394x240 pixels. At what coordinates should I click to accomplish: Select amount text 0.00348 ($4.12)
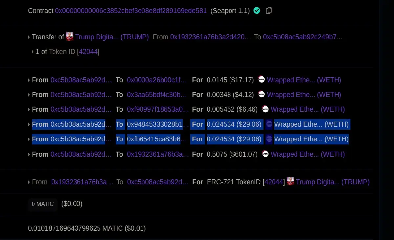tap(230, 95)
